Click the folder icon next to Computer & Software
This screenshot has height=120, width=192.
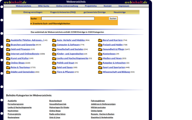pos(54,45)
